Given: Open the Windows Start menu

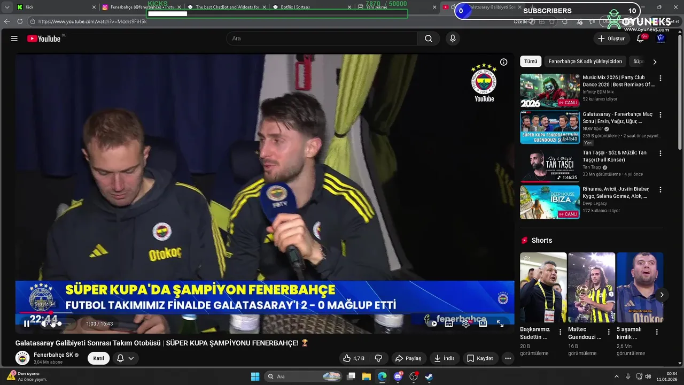Looking at the screenshot, I should click(255, 376).
